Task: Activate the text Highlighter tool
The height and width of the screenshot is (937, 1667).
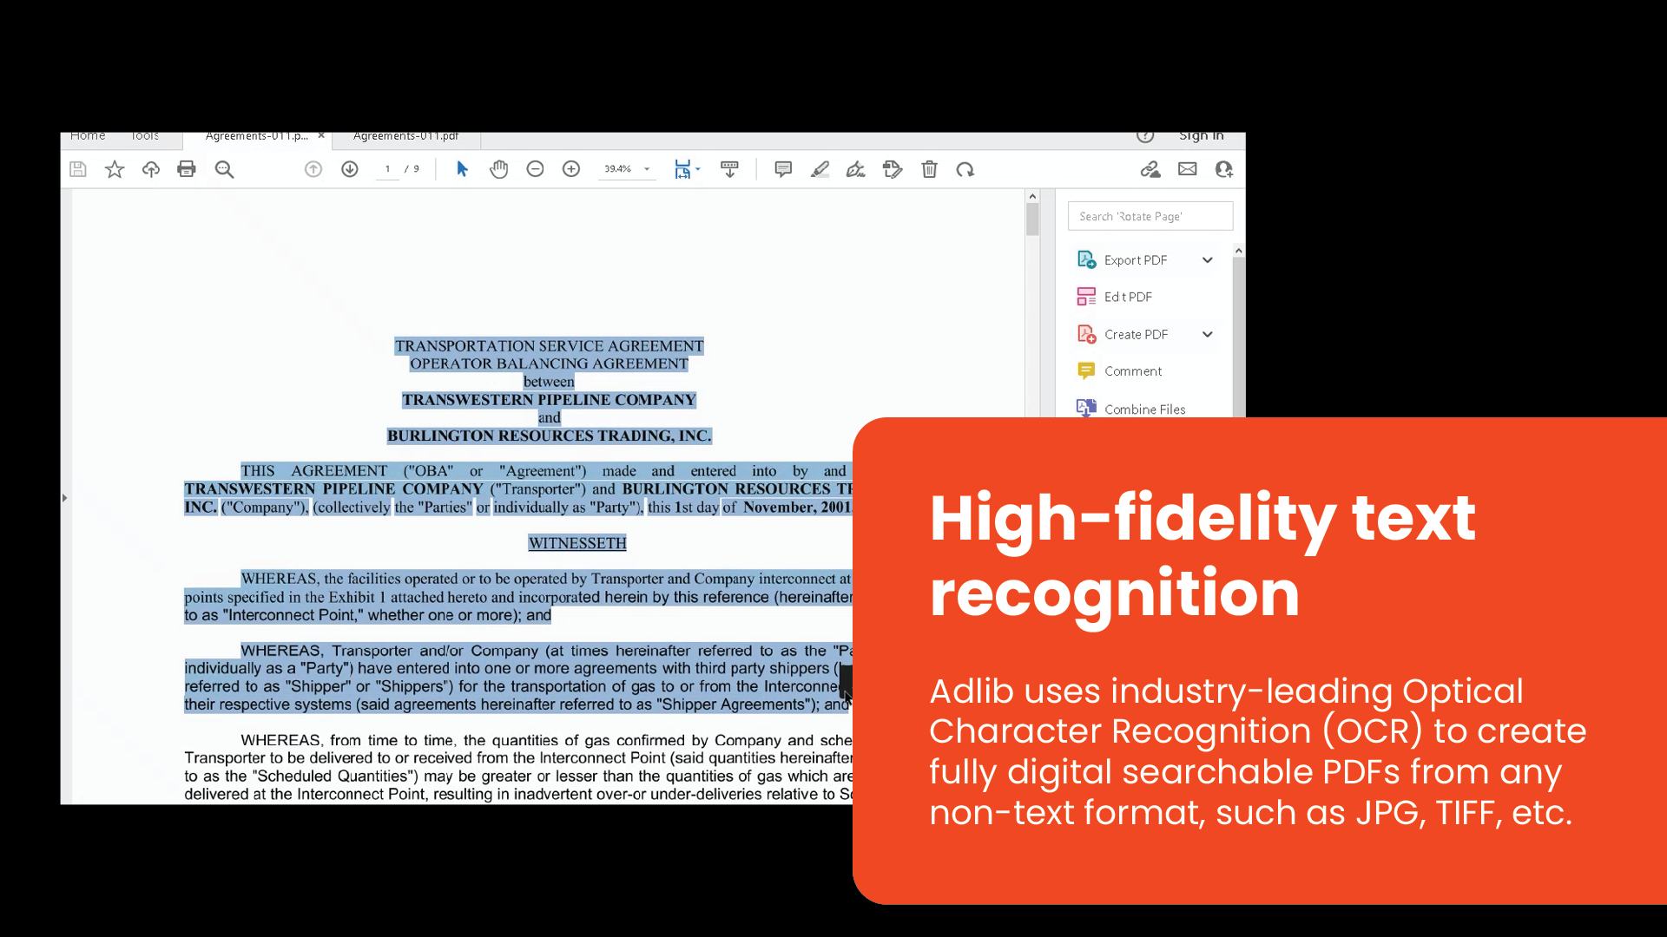Action: [x=819, y=169]
